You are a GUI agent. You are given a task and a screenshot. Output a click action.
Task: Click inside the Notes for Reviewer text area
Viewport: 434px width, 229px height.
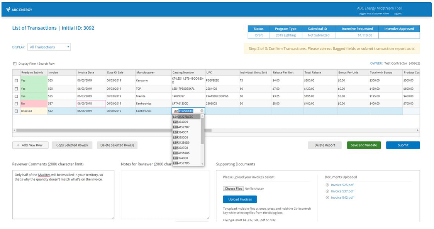(164, 194)
